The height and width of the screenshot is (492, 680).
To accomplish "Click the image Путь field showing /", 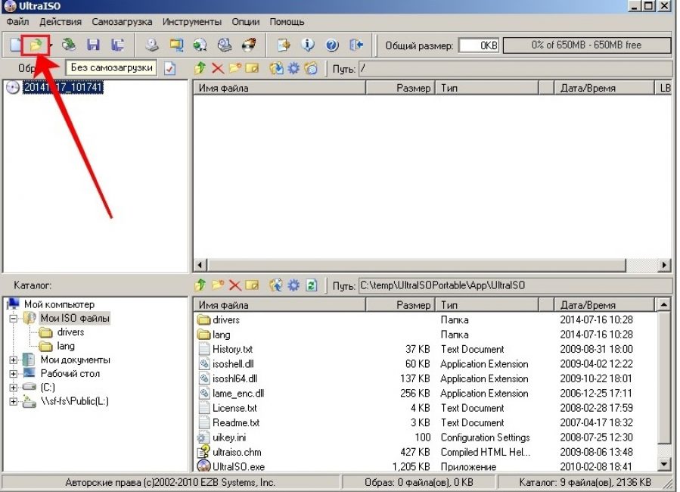I will tap(515, 69).
